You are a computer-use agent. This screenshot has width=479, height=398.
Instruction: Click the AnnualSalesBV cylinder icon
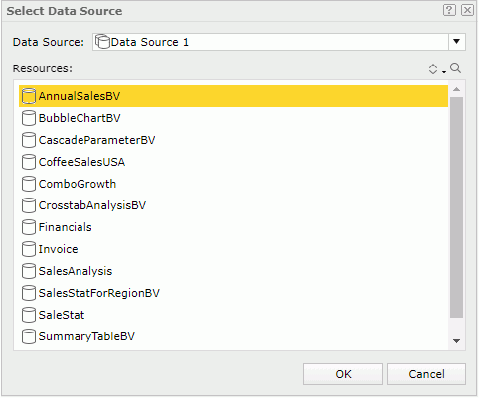(29, 96)
